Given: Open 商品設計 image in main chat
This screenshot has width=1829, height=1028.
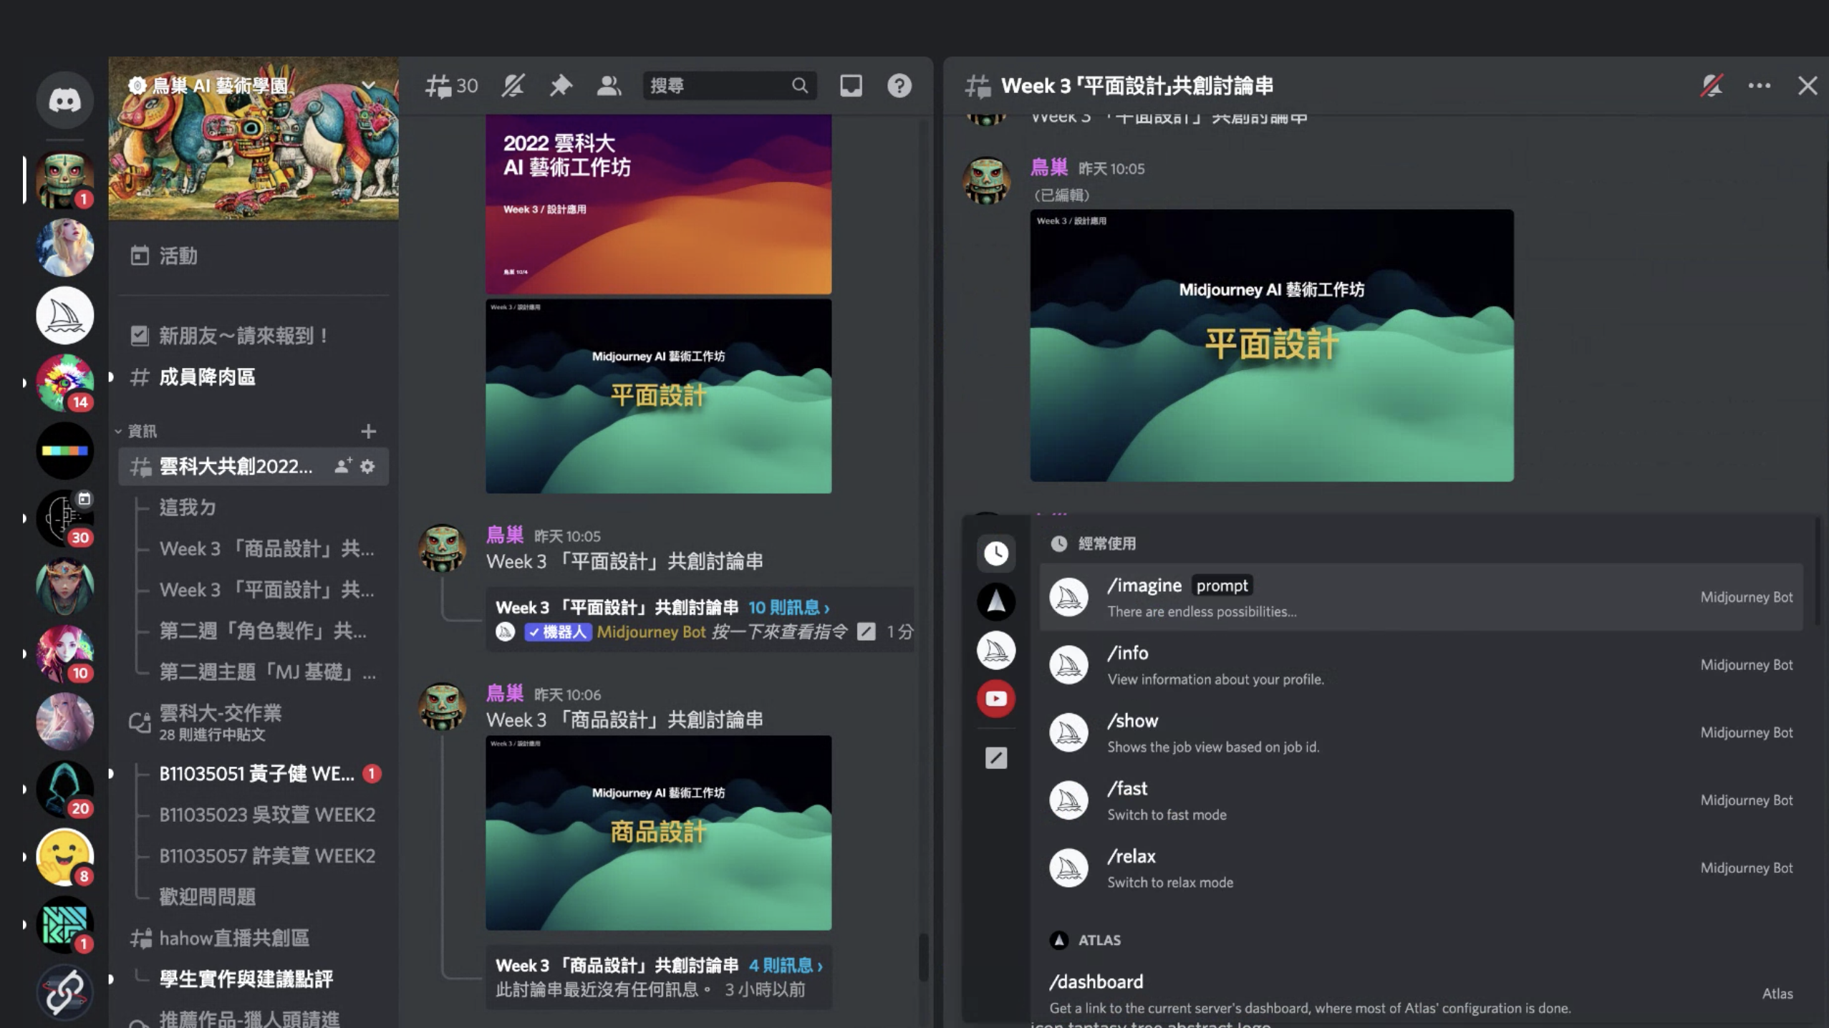Looking at the screenshot, I should pyautogui.click(x=658, y=833).
